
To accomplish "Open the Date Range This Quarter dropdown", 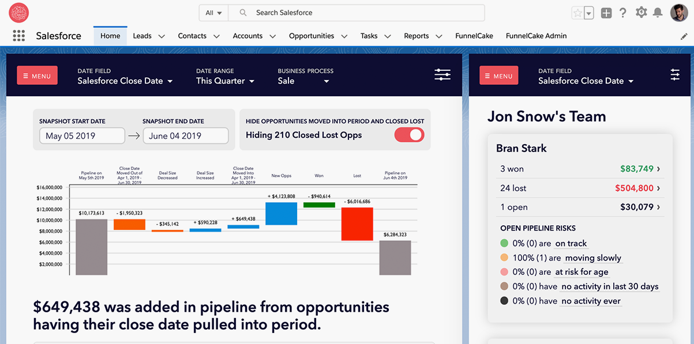I will click(226, 81).
